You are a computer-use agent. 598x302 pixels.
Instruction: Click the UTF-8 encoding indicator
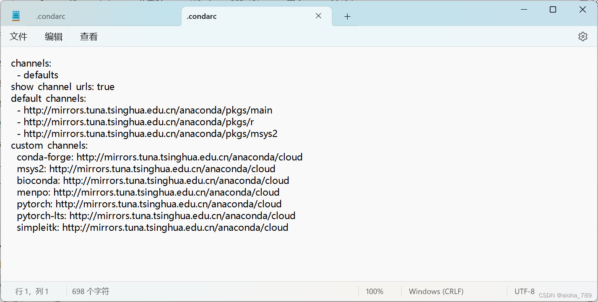coord(525,292)
